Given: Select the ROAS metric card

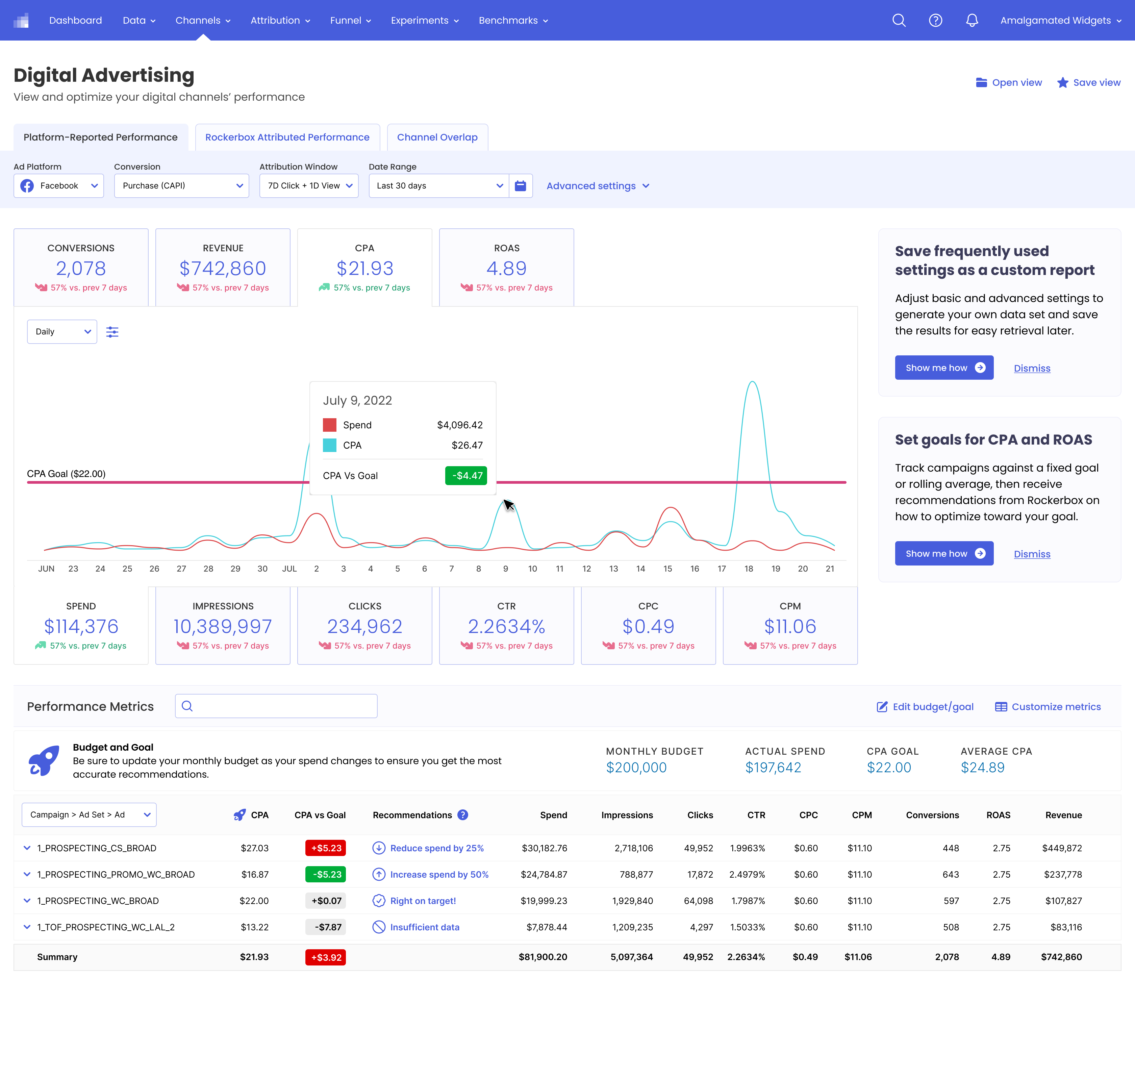Looking at the screenshot, I should coord(506,267).
